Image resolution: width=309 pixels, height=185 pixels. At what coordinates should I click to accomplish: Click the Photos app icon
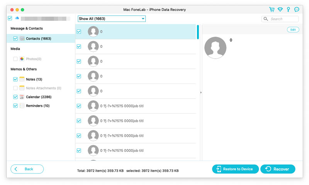click(x=22, y=59)
